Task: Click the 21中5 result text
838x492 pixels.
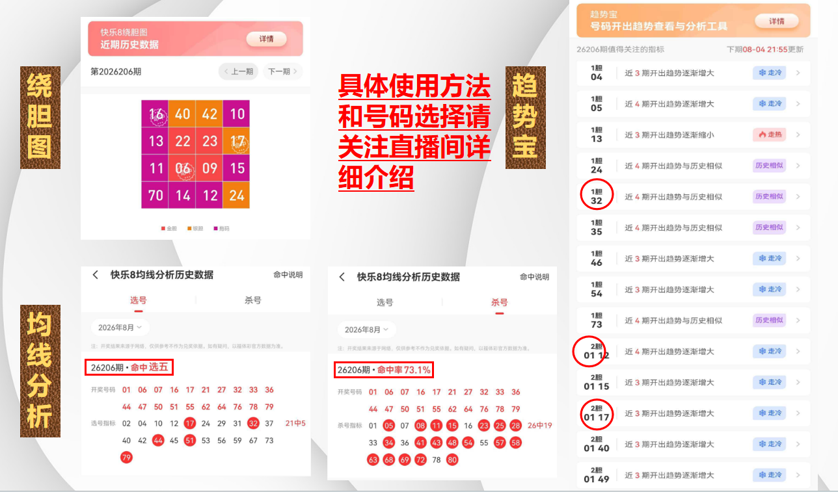Action: [295, 423]
